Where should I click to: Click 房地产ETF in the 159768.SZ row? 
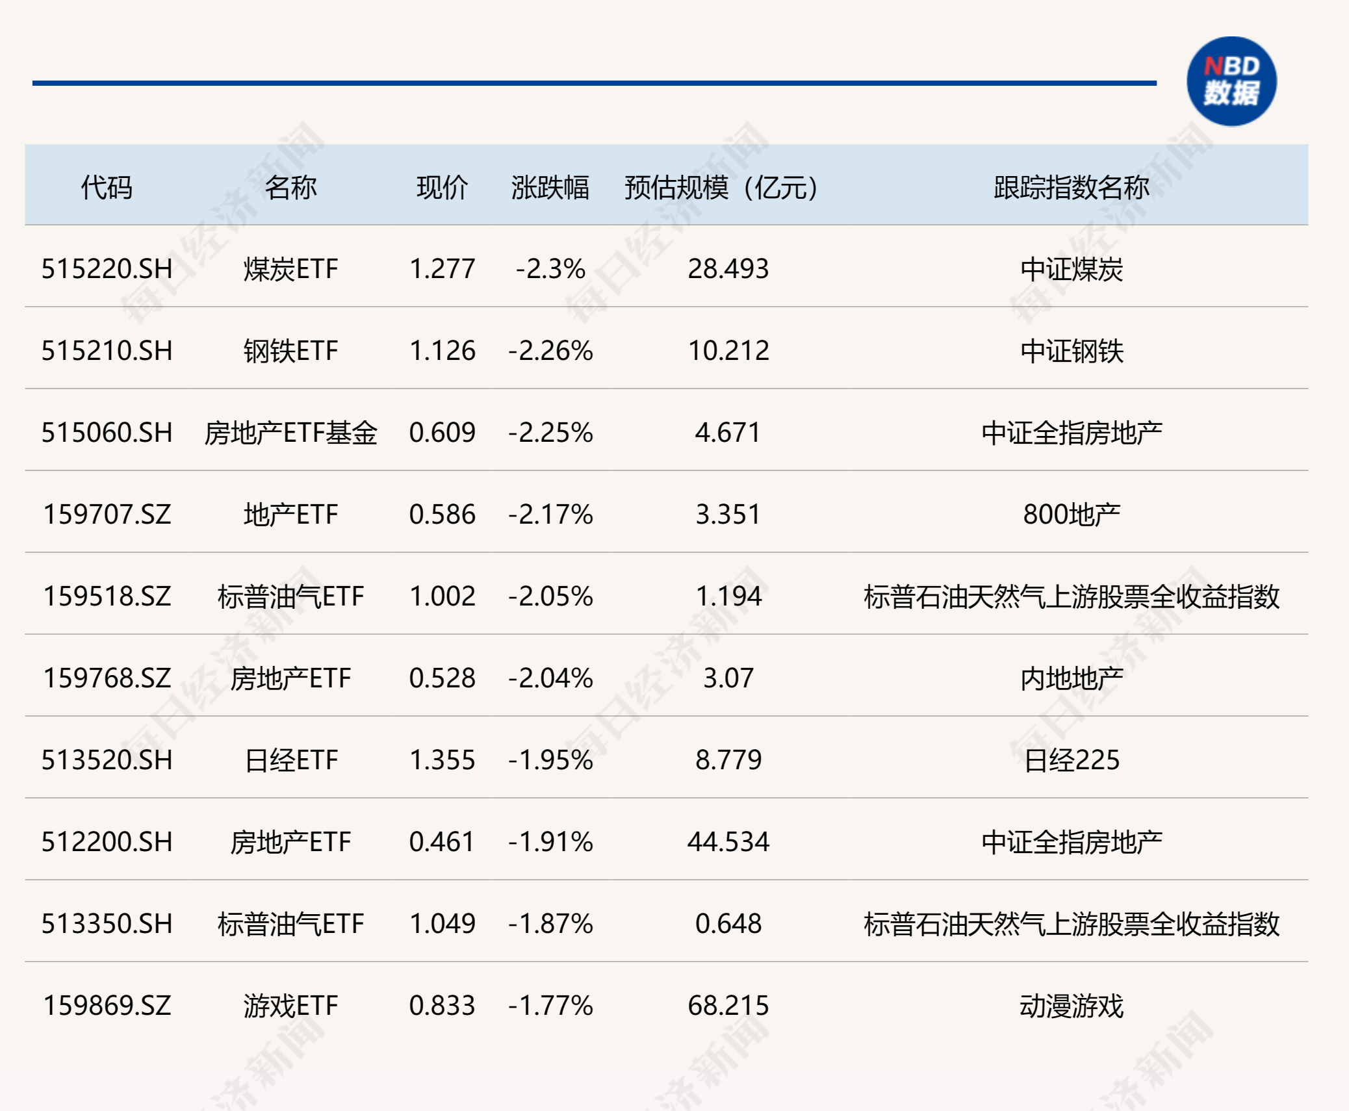[290, 678]
